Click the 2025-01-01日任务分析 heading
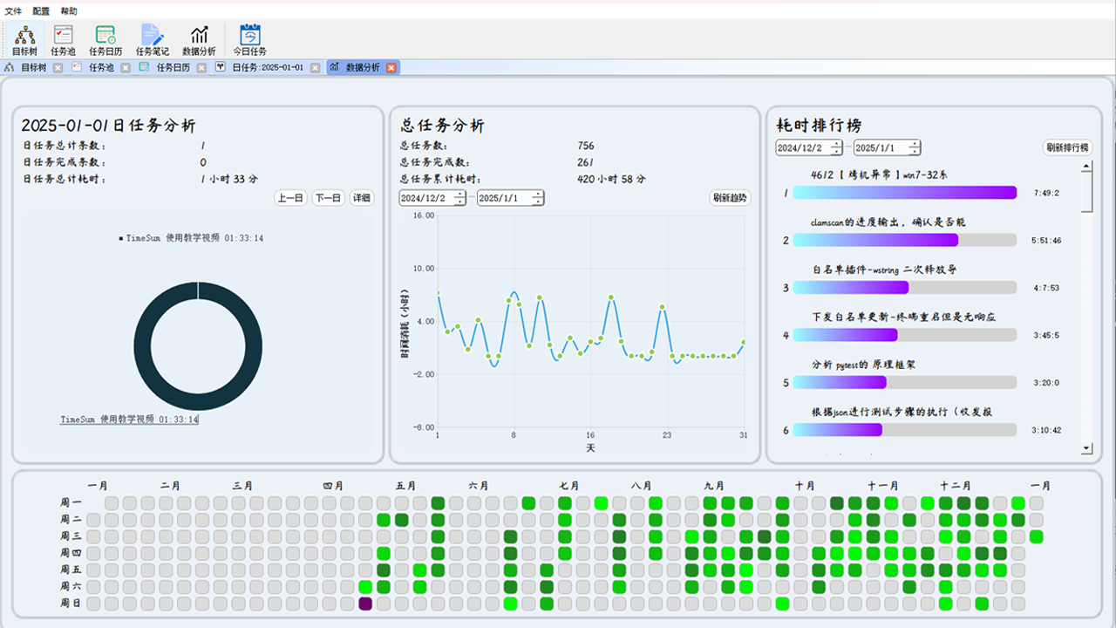This screenshot has width=1116, height=628. [x=108, y=126]
